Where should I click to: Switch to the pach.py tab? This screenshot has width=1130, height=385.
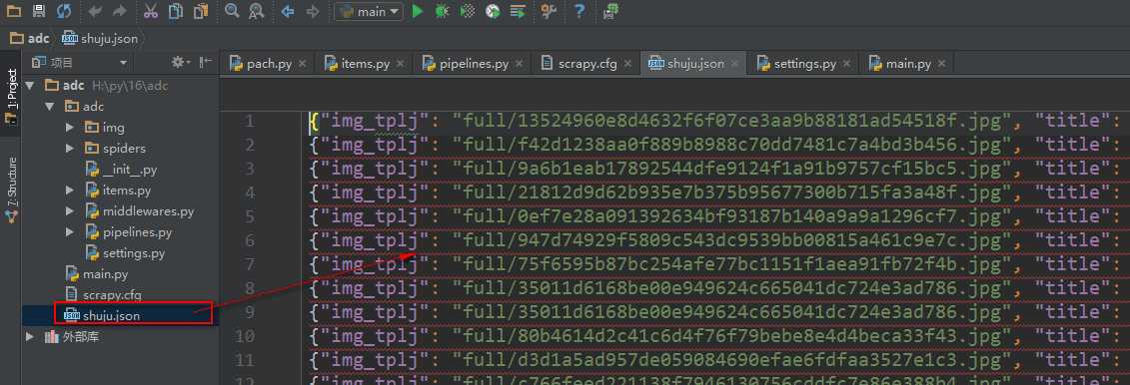click(x=268, y=63)
